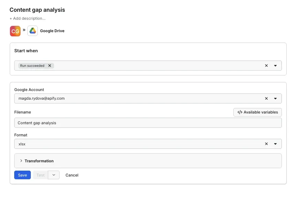Click the xlsx format value
295x199 pixels.
coord(22,144)
